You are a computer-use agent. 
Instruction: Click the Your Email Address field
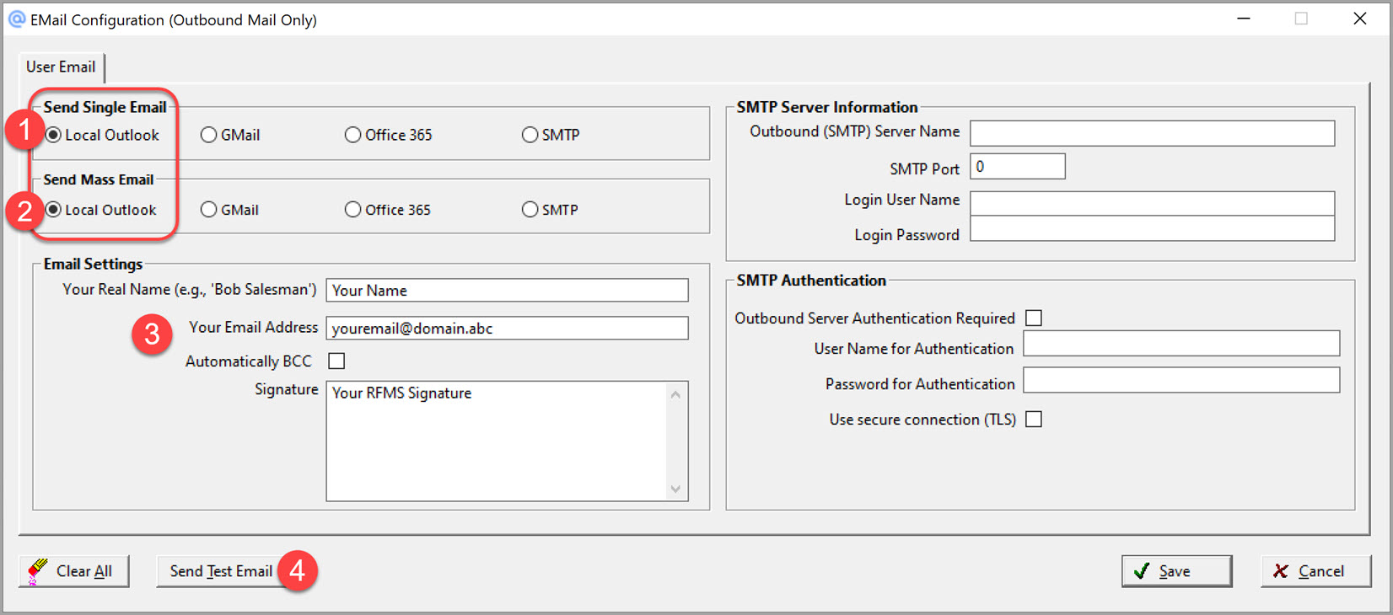507,329
